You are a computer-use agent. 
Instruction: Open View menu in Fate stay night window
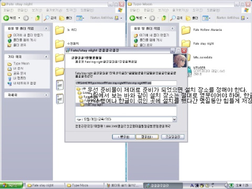37,10
